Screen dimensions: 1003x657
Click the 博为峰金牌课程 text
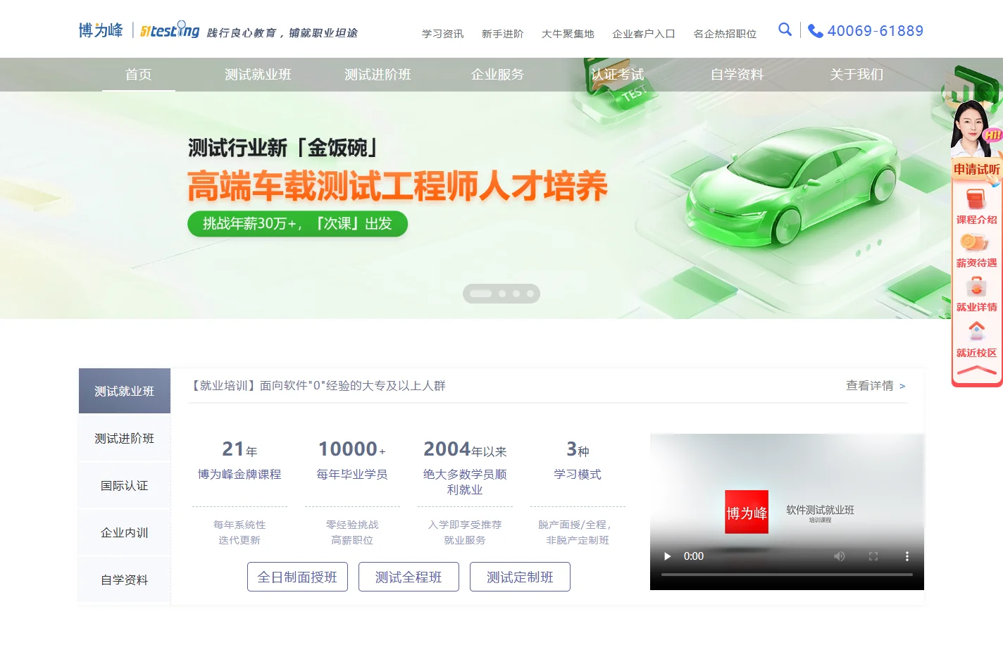click(239, 475)
